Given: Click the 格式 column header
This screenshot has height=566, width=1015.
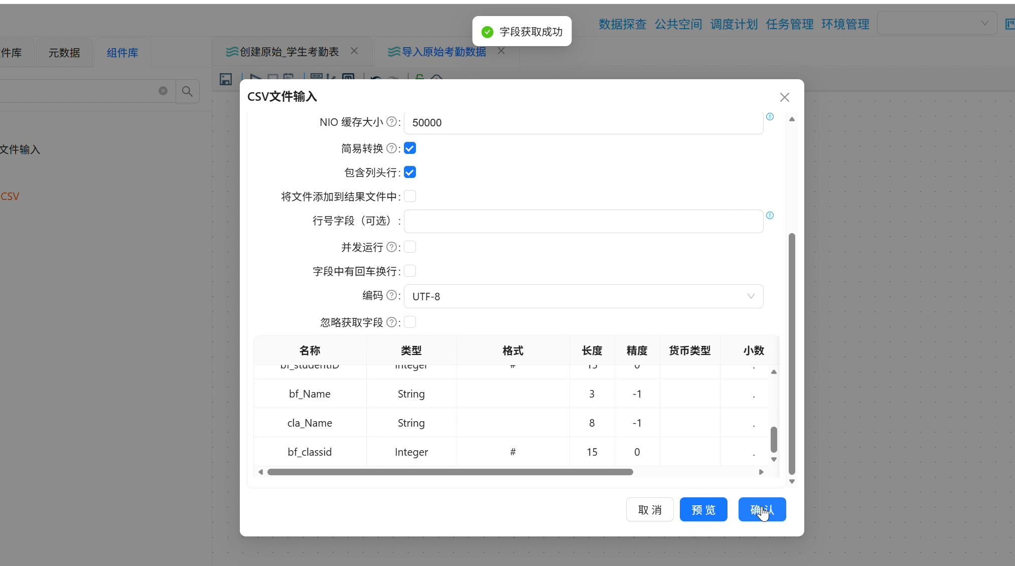Looking at the screenshot, I should click(513, 350).
